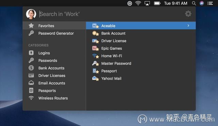Click the Wireless Routers Wi-Fi icon

[31, 98]
